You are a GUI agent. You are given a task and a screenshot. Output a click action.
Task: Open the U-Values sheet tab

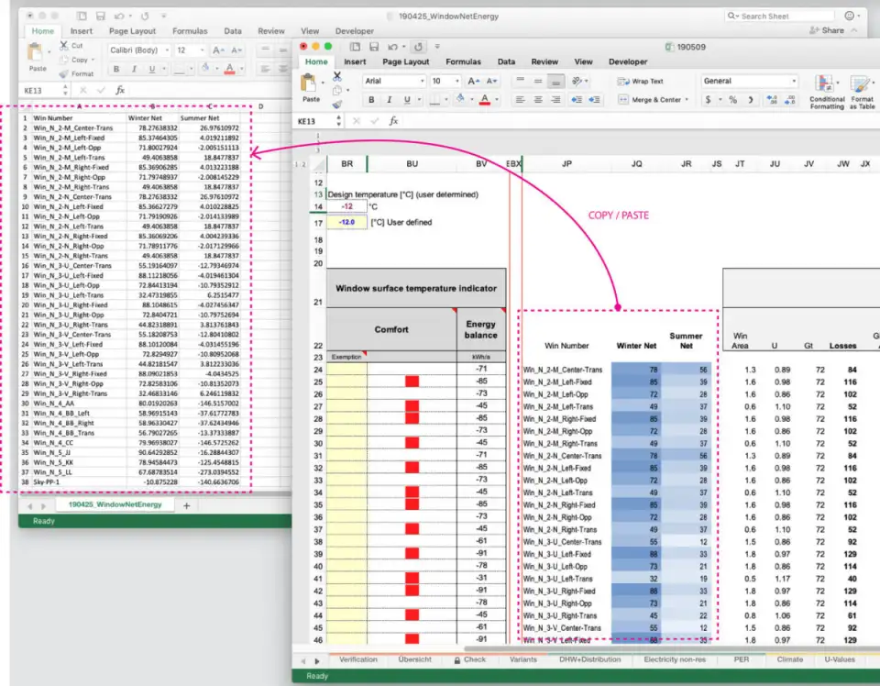(840, 659)
